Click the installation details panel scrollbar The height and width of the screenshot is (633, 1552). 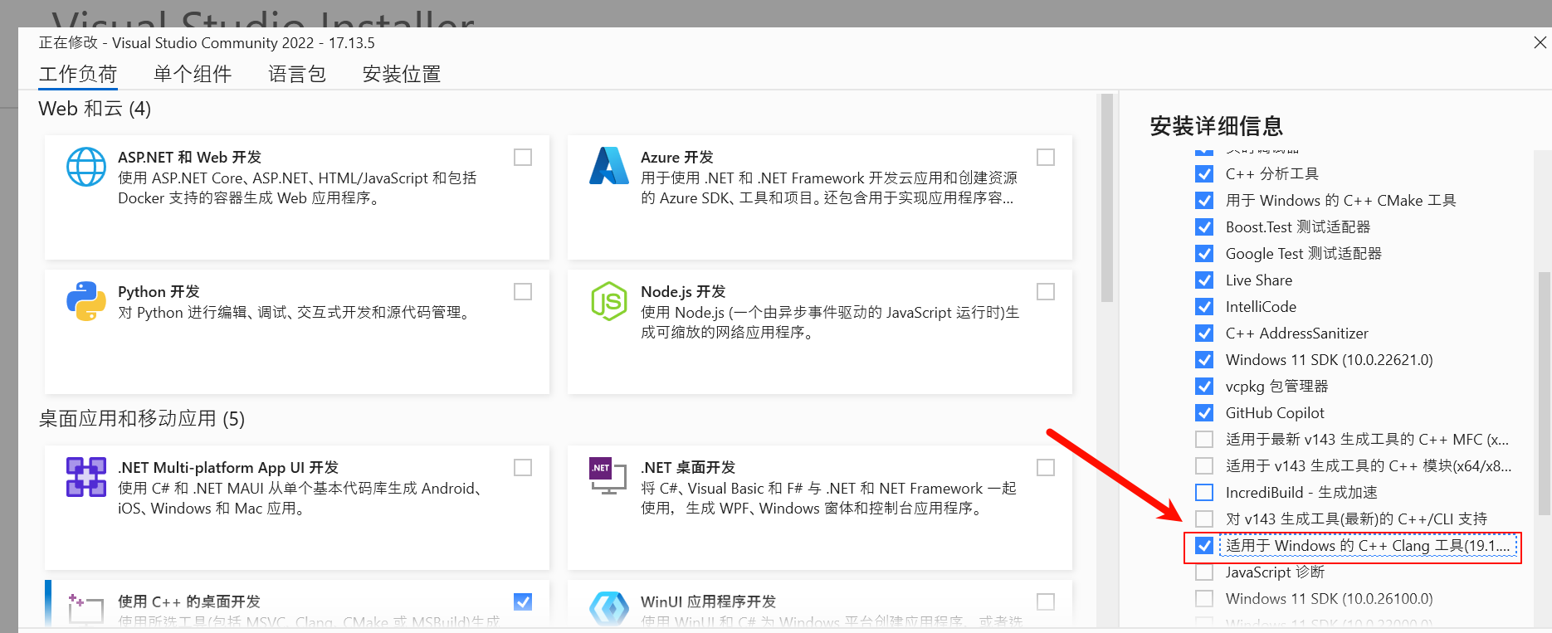(1544, 393)
